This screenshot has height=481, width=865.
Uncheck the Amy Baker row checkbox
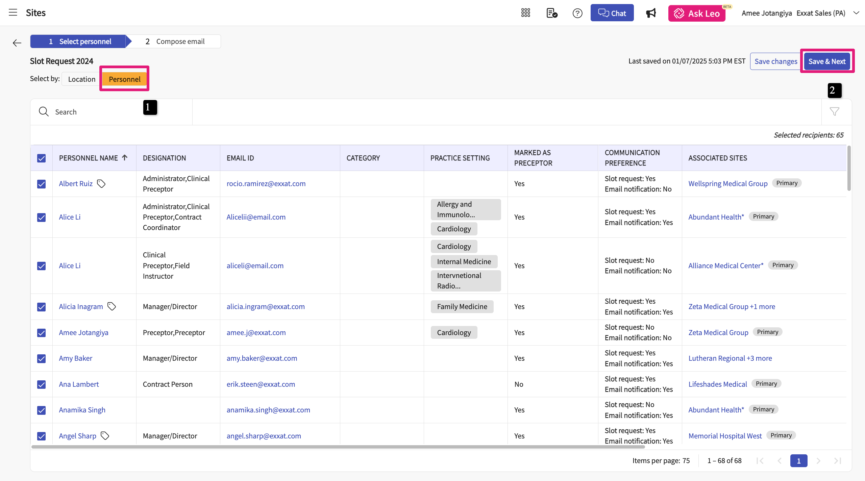pyautogui.click(x=41, y=358)
